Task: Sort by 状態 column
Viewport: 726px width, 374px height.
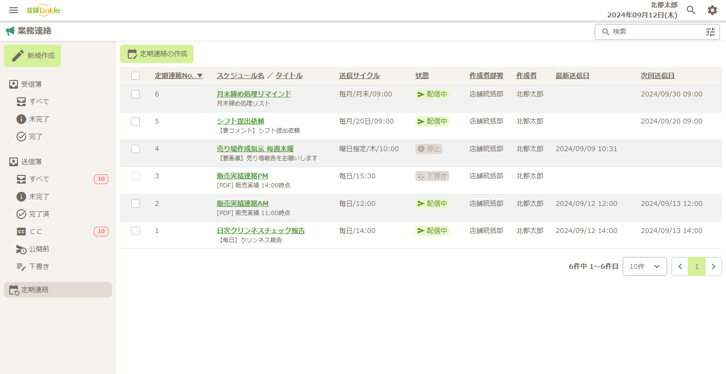Action: click(x=422, y=76)
